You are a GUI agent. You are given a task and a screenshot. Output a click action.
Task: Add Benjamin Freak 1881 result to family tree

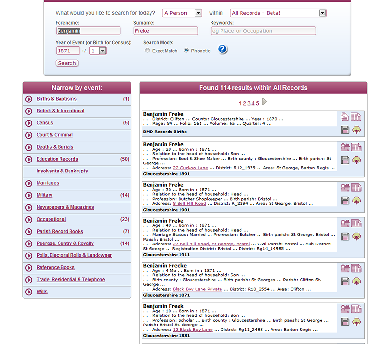click(356, 322)
